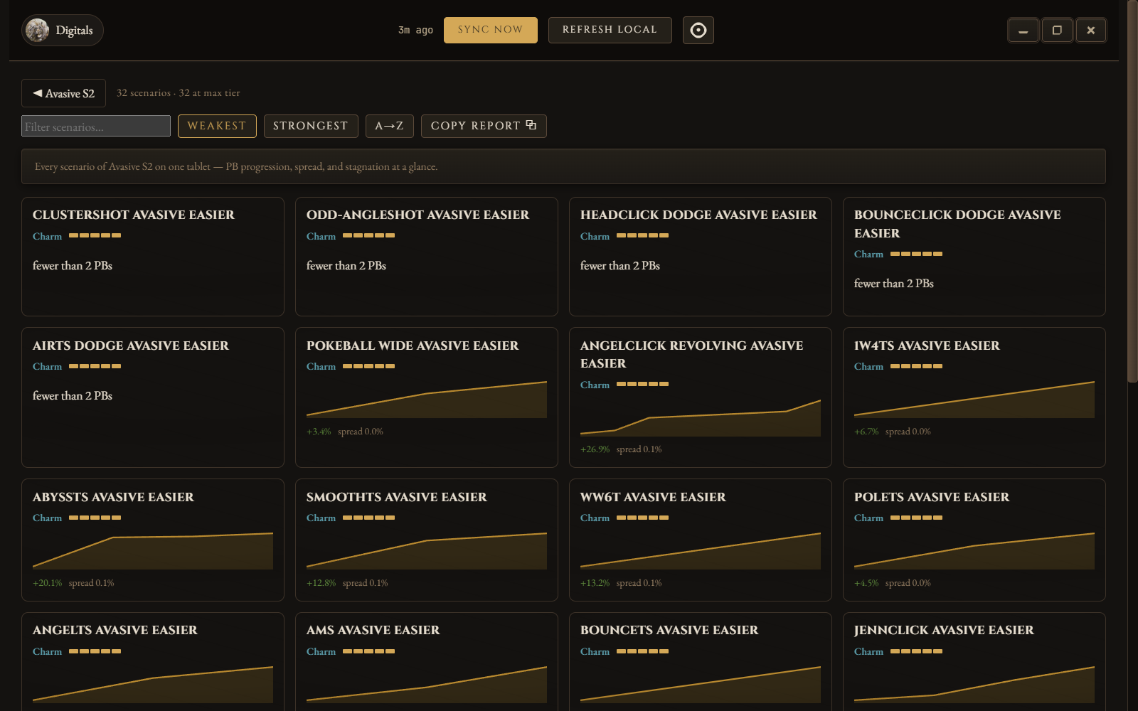Sort scenarios by Weakest
This screenshot has width=1138, height=711.
coord(217,126)
